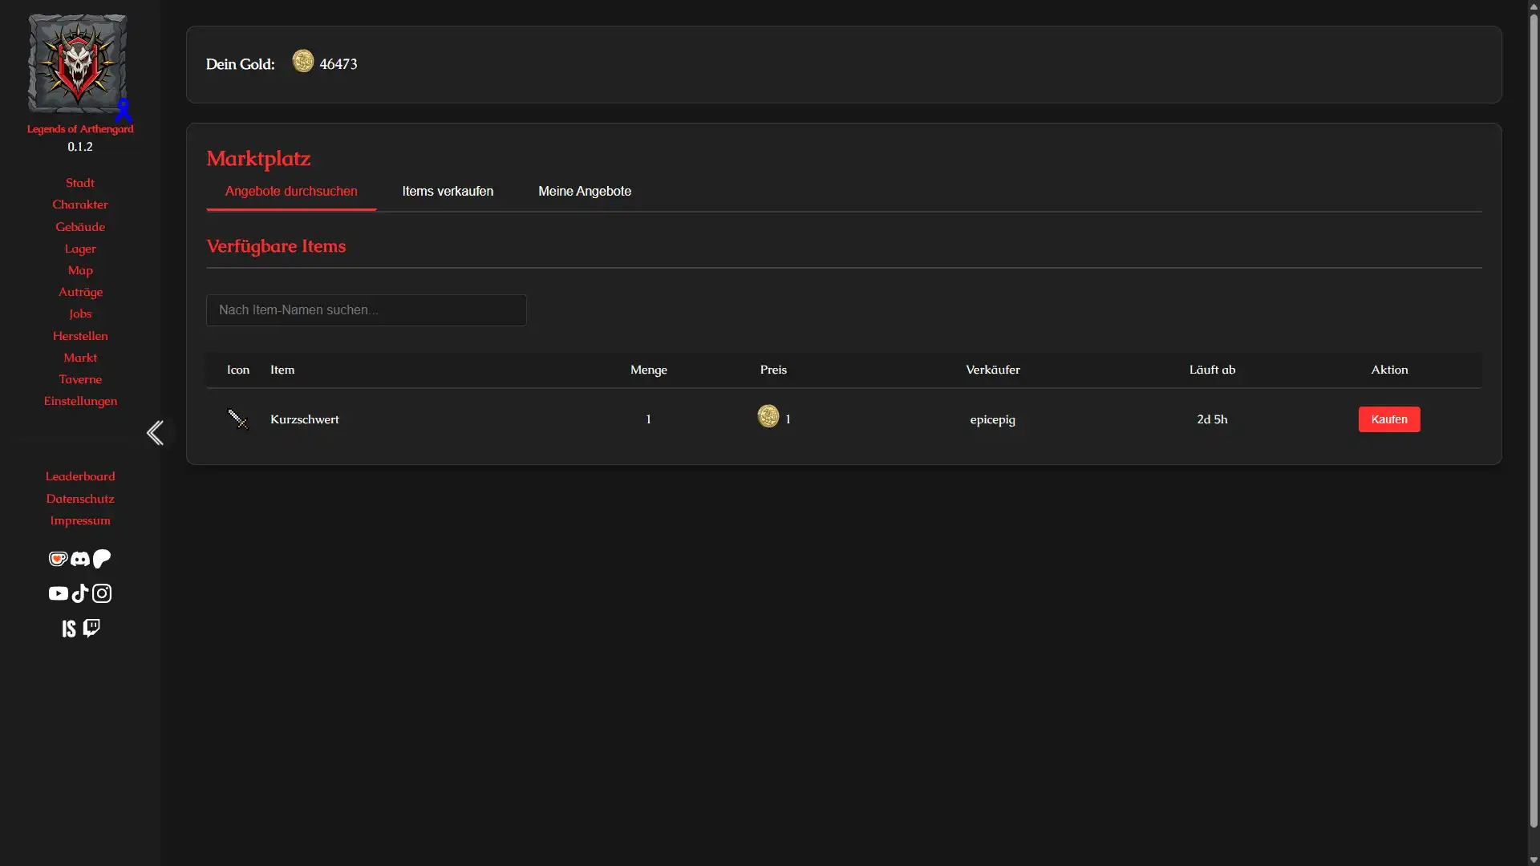Open the Discord server link

pos(79,559)
